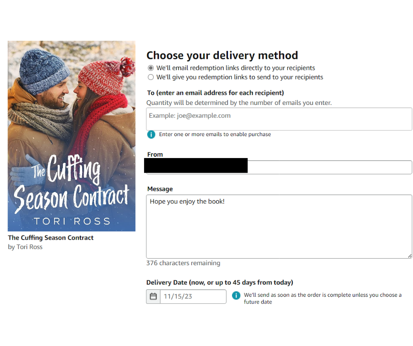Screen dimensions: 413x346
Task: Click the book cover image
Action: pos(72,136)
